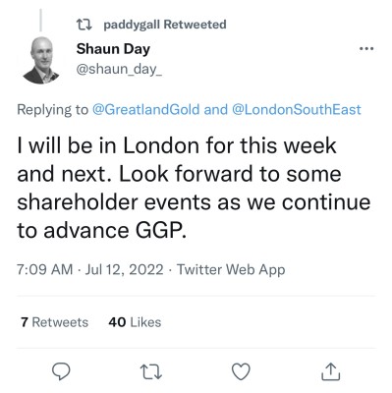Open the share upload icon

point(331,371)
